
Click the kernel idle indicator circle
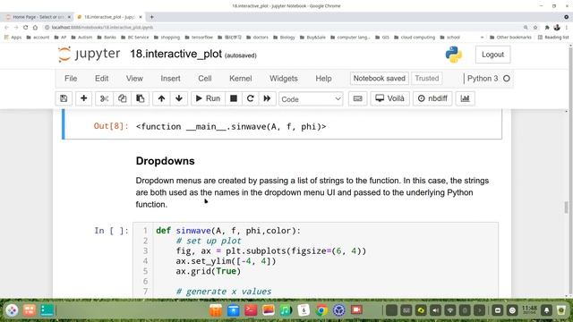[x=507, y=79]
